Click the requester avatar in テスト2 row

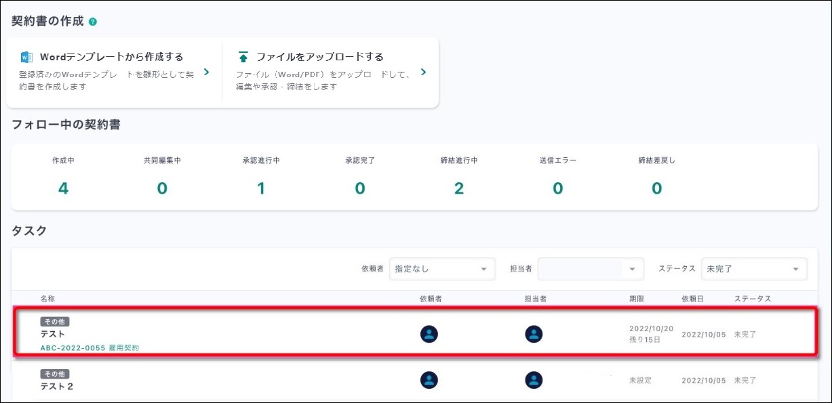pyautogui.click(x=429, y=380)
